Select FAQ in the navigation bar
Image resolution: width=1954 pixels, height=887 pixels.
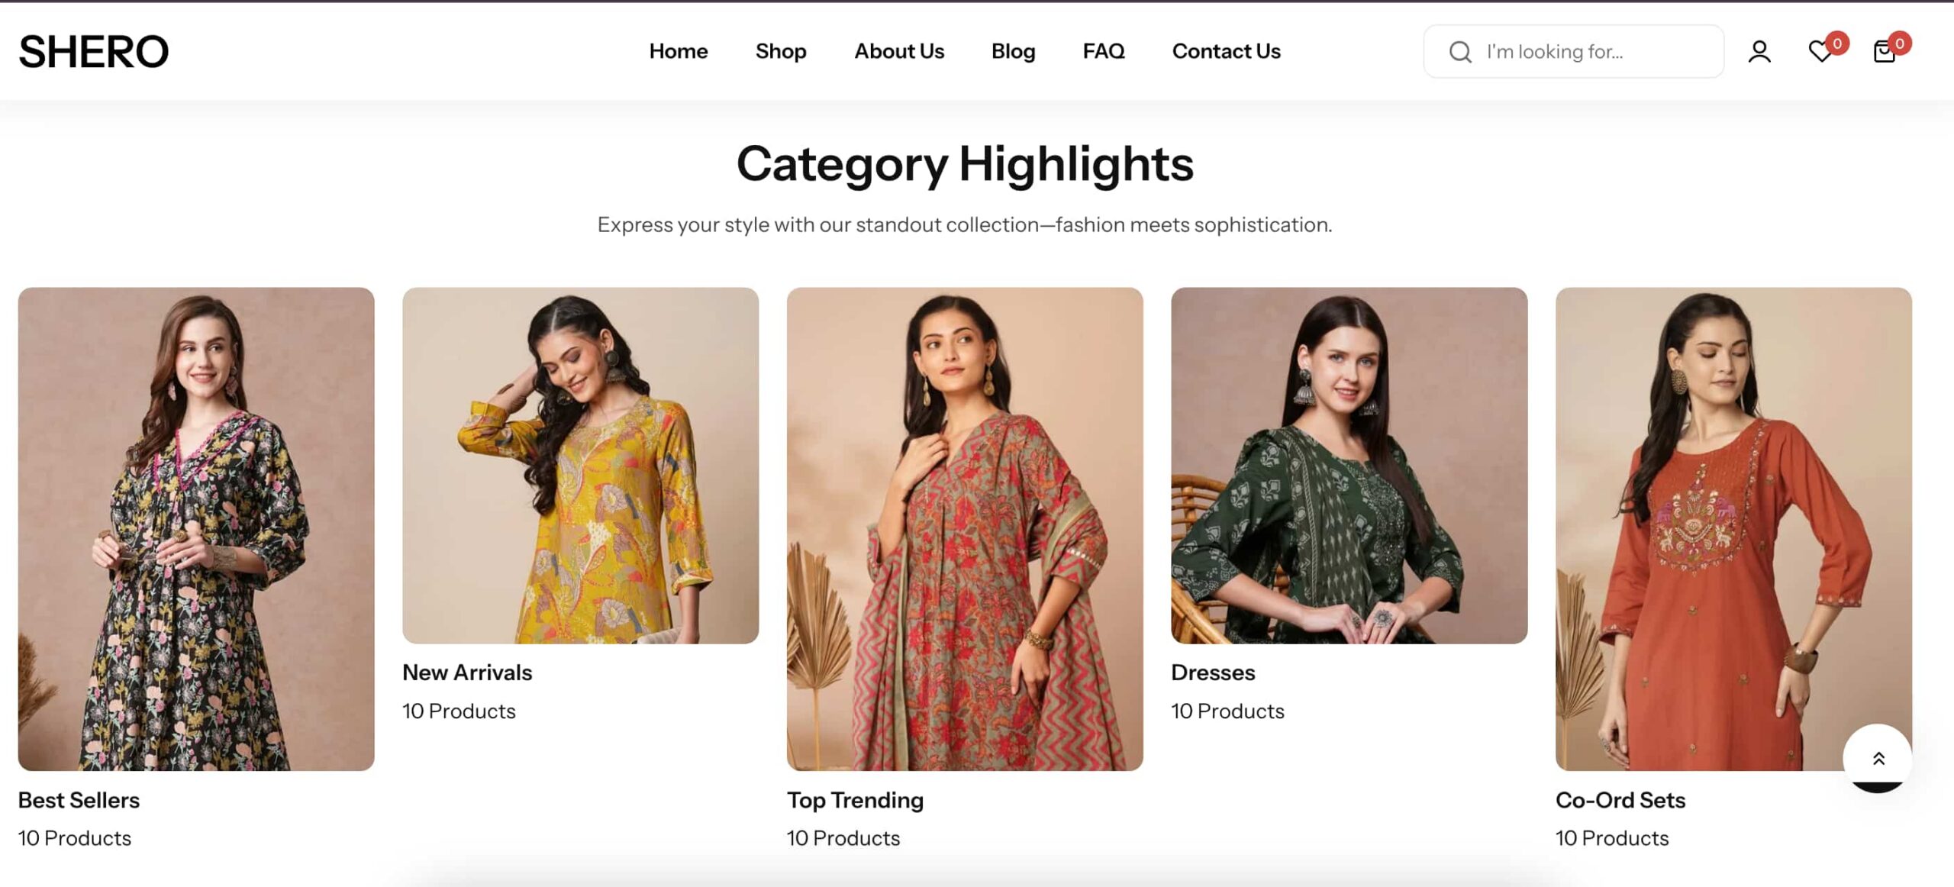click(x=1103, y=51)
